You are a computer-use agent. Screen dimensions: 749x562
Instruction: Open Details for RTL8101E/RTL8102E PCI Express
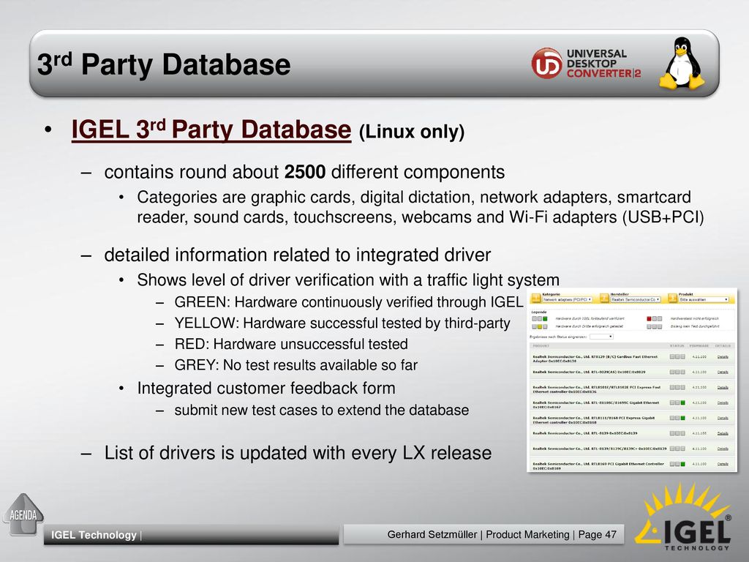coord(723,388)
